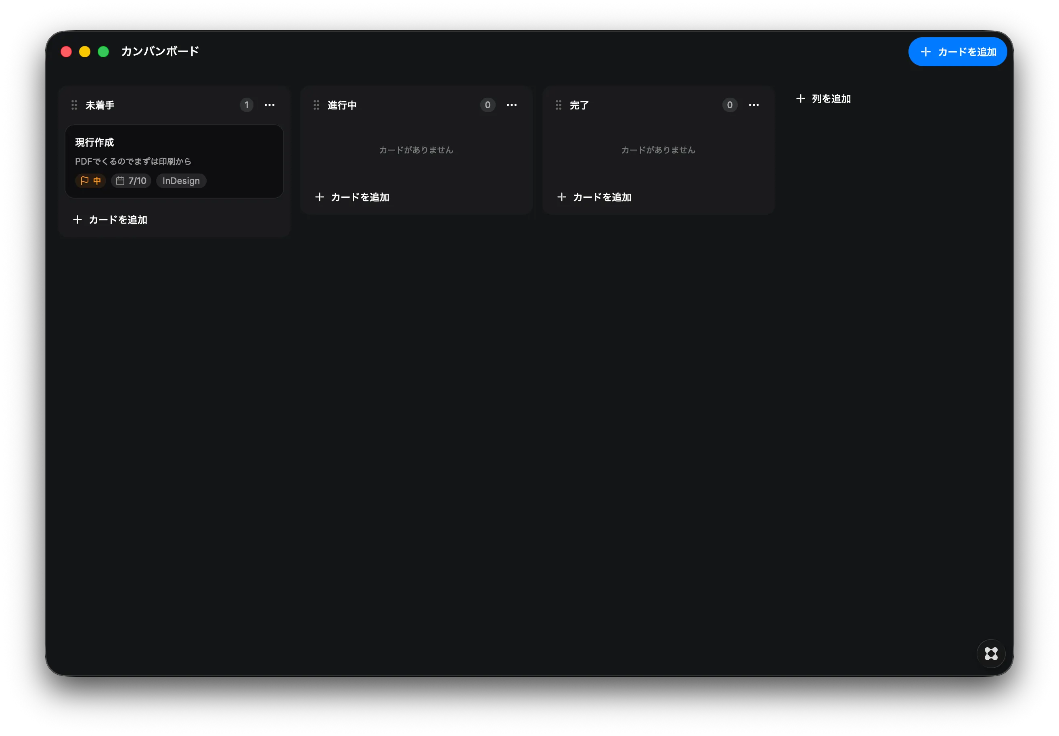
Task: Open the 進行中 column options menu
Action: coord(511,105)
